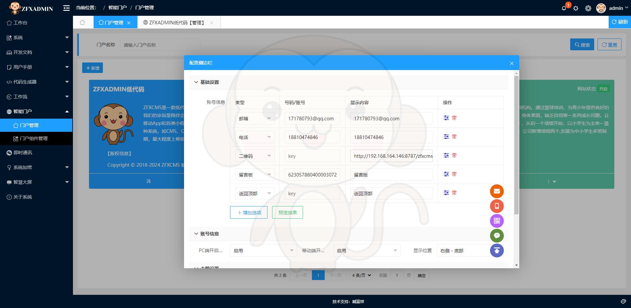Delete the 二维码 row with trash icon
The width and height of the screenshot is (631, 308).
click(454, 155)
